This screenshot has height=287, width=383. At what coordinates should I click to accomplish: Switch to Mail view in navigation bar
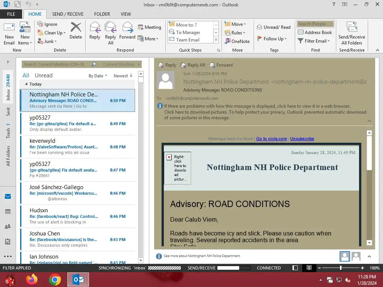pos(8,197)
